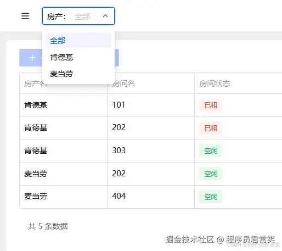Click 已租 tag in 肯德基 202 row

[x=211, y=128]
